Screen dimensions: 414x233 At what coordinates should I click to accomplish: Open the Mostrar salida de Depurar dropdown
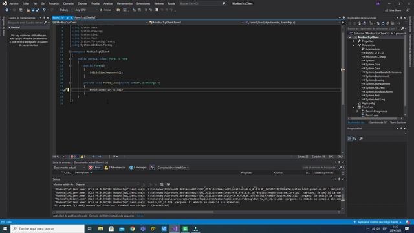[x=107, y=184]
